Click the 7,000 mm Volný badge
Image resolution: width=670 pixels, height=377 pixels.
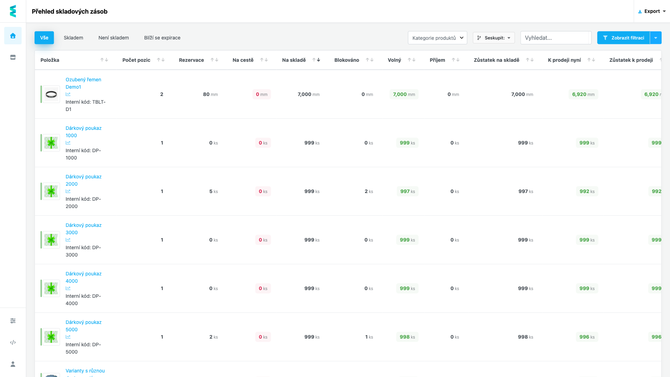point(404,94)
